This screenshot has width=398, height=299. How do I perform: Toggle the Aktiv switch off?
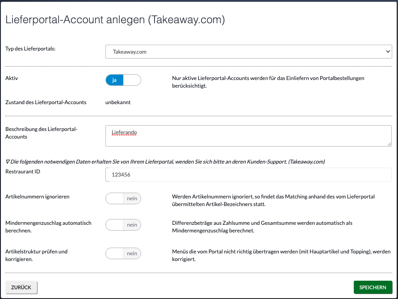(x=123, y=80)
